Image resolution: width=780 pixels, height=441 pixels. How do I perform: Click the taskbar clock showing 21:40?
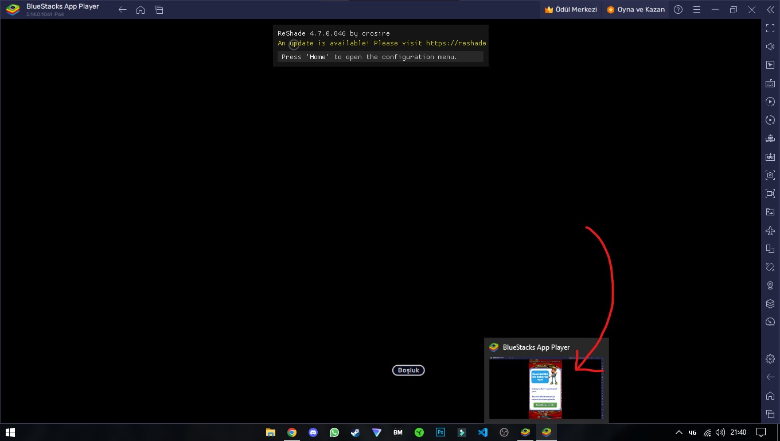739,432
